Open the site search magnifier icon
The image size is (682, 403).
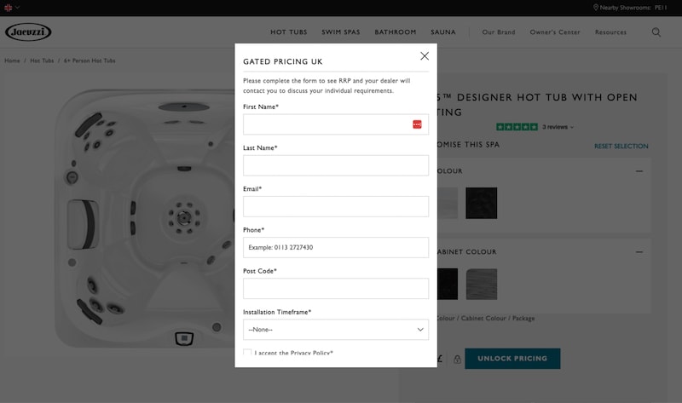(656, 32)
